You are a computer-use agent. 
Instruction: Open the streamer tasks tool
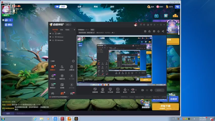click(71, 68)
